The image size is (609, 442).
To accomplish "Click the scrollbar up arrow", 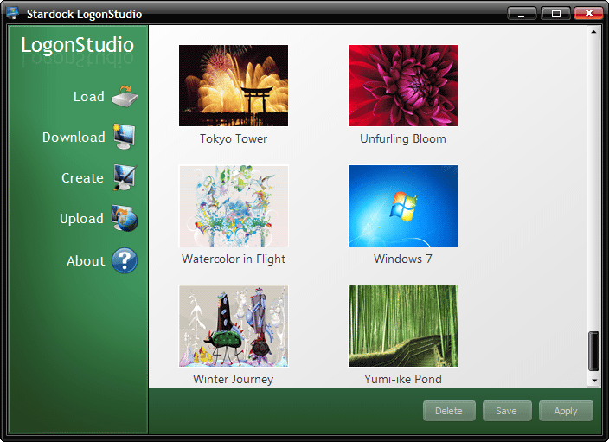I will (x=593, y=32).
